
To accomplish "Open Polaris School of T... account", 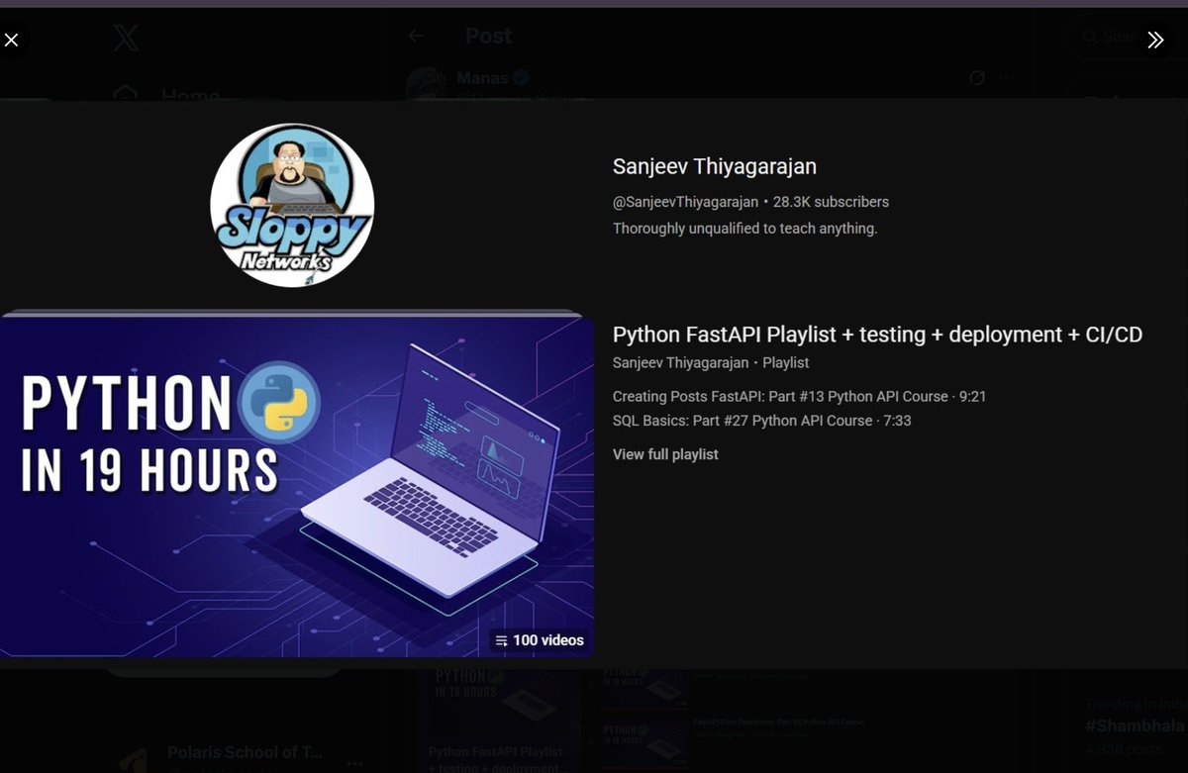I will [x=245, y=752].
